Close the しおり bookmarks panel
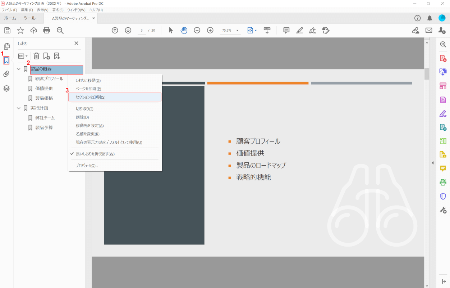 (x=76, y=43)
